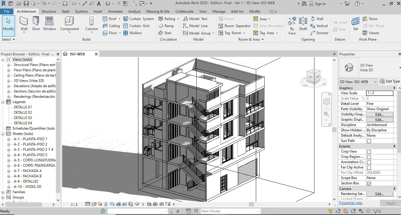The height and width of the screenshot is (215, 401).
Task: Click Edit button for Graphic Display
Action: point(380,120)
